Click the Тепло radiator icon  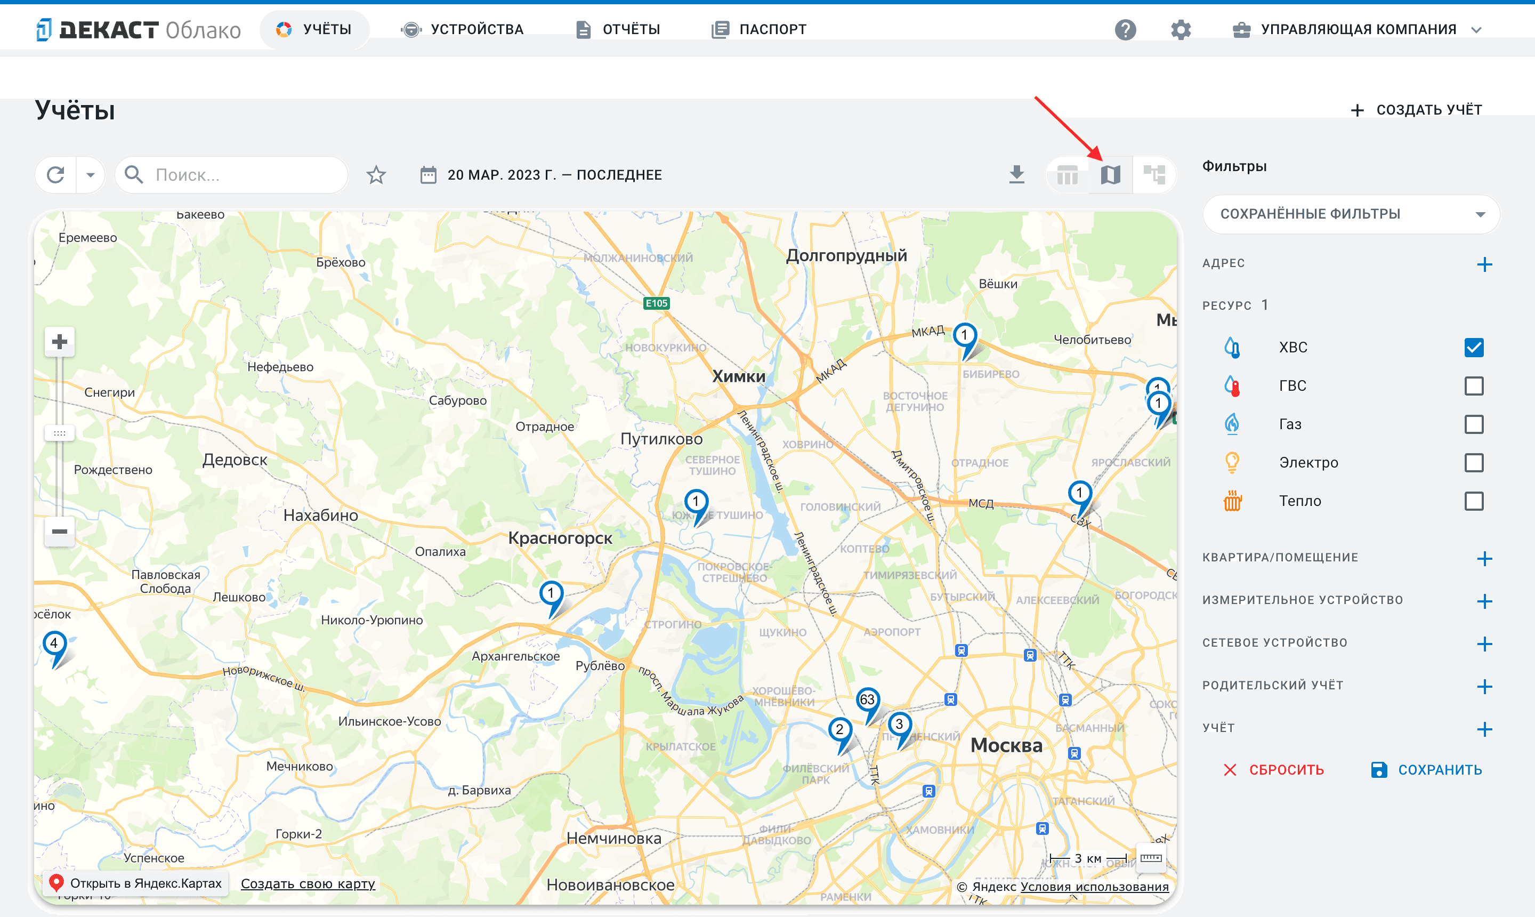[x=1232, y=501]
